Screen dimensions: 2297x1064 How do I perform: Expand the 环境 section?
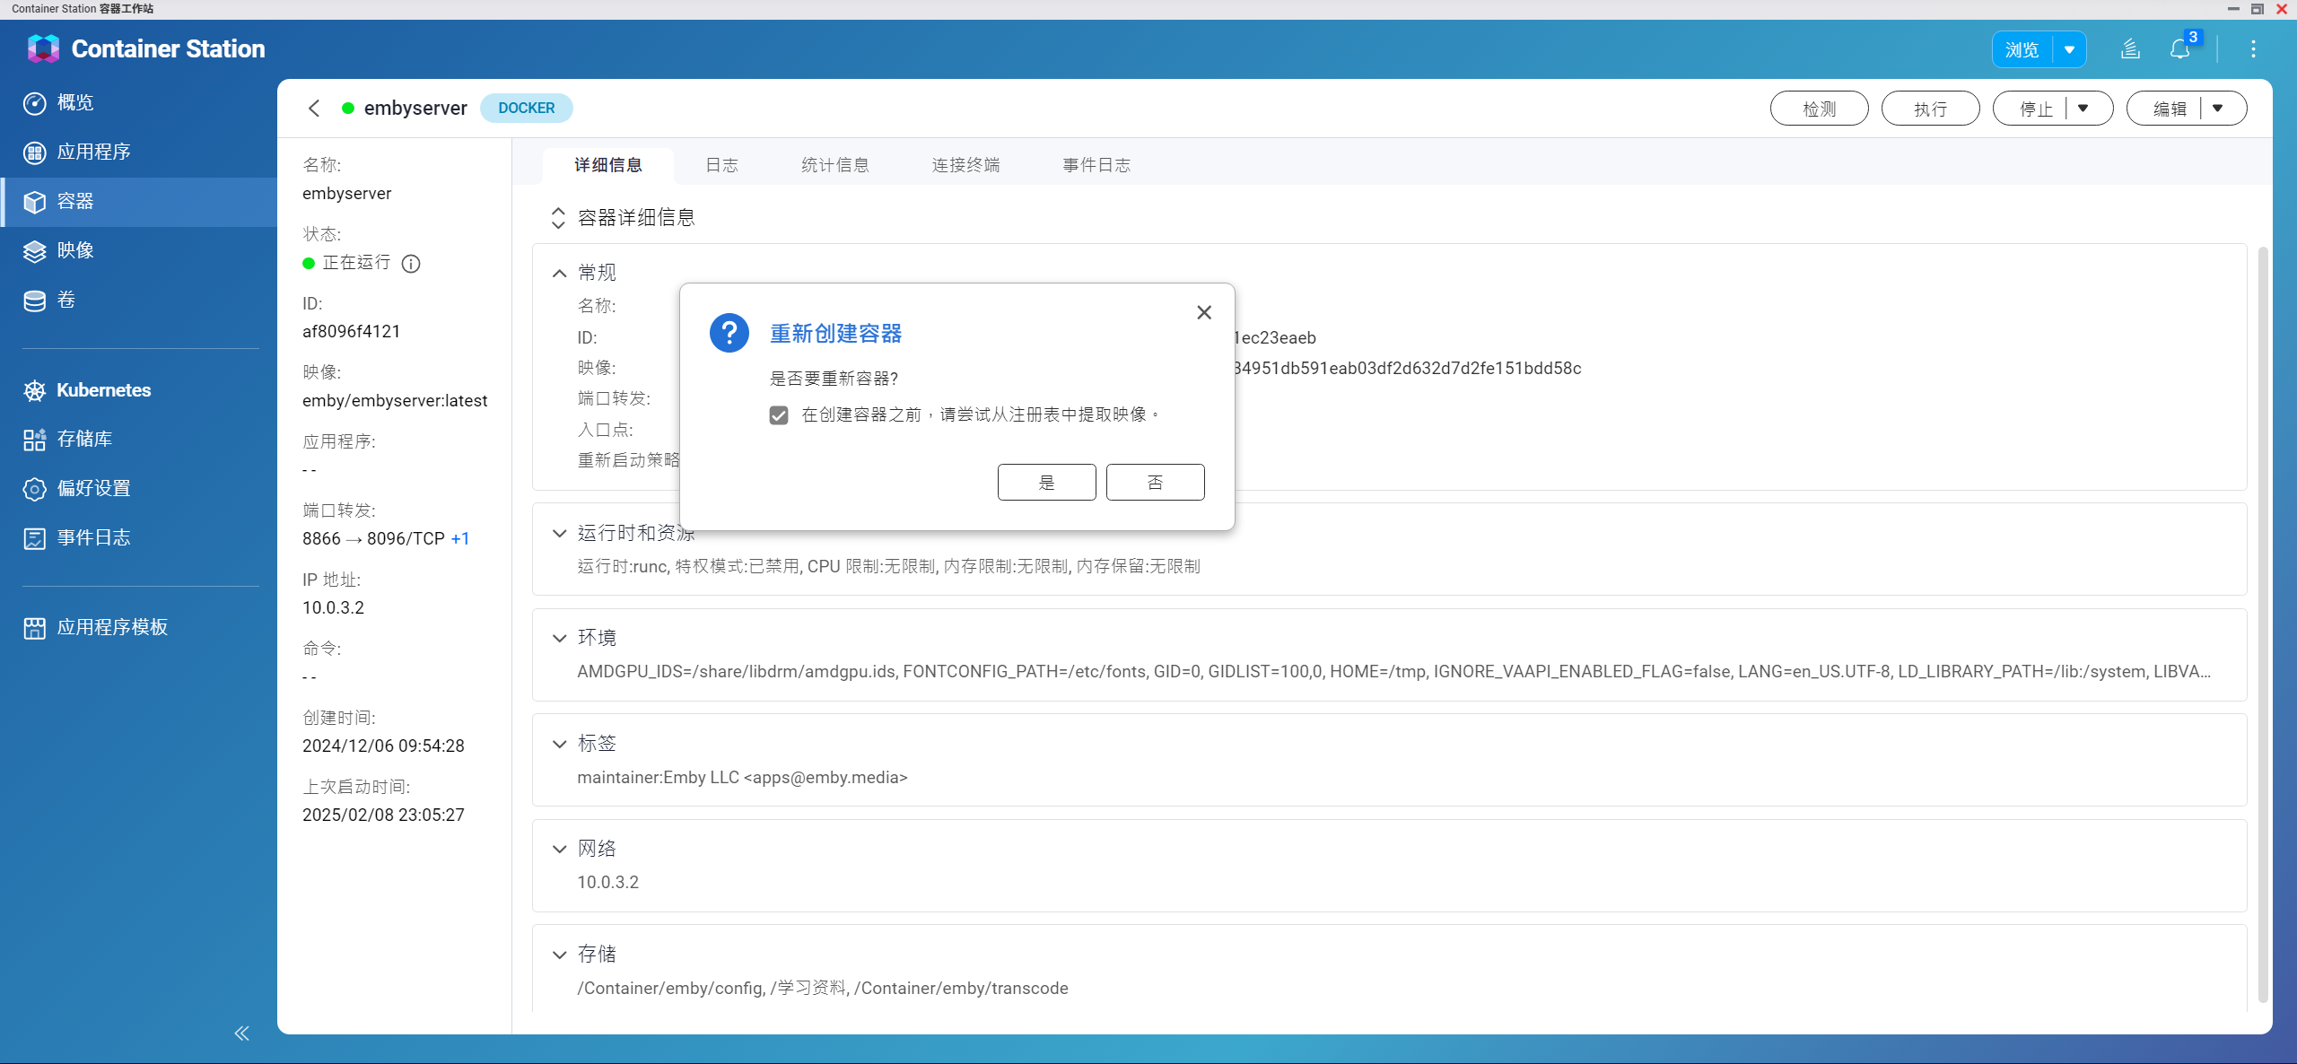(x=560, y=638)
